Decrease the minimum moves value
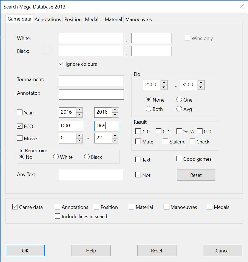Viewport: 248px width, 262px height. pos(79,140)
